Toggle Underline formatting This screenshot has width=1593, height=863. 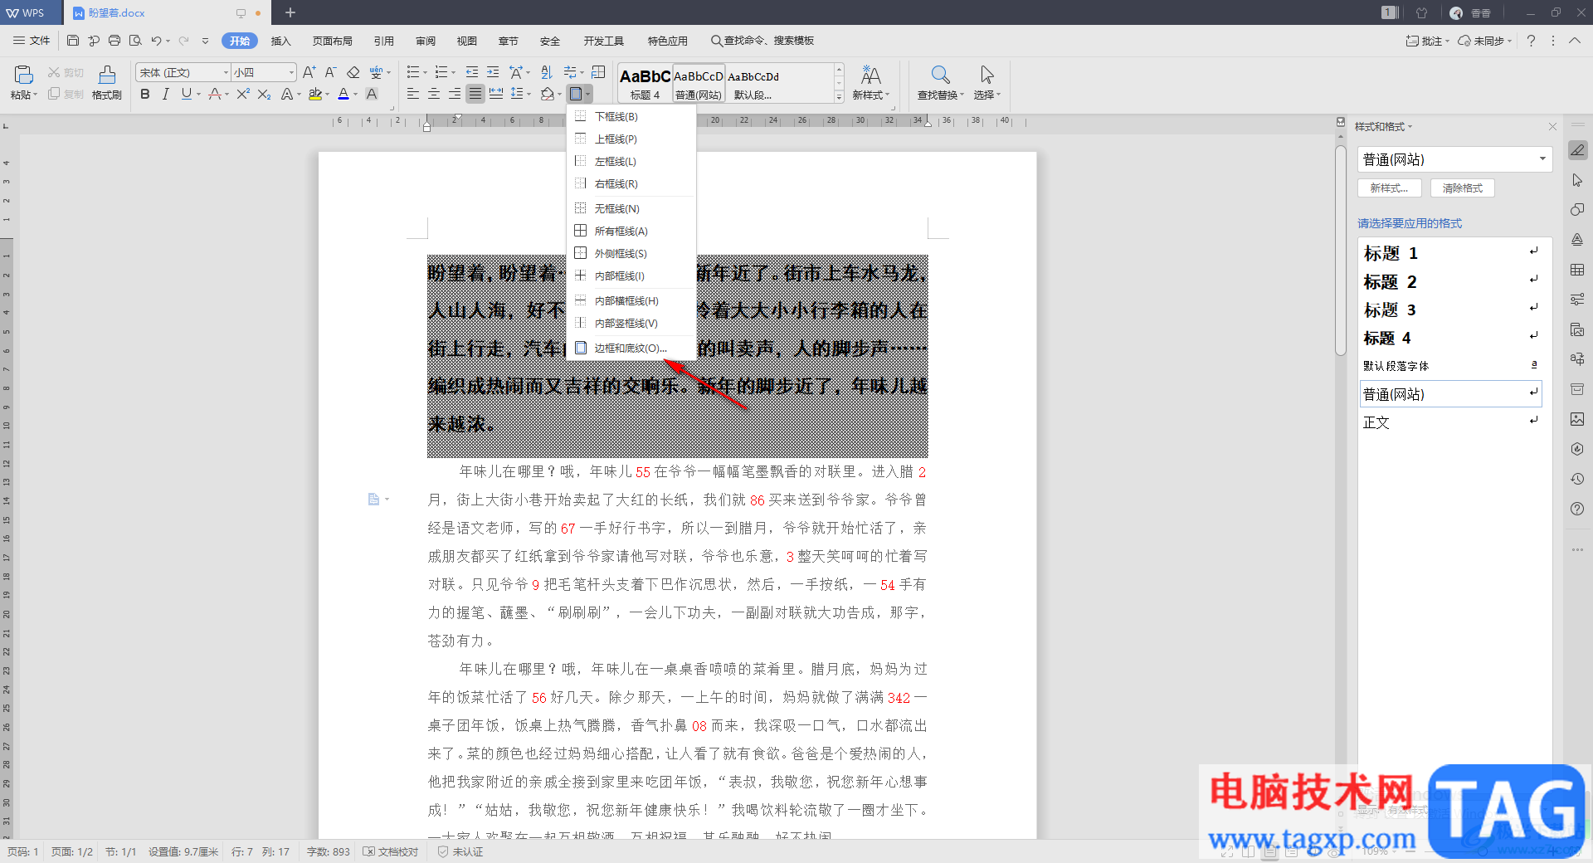(186, 94)
